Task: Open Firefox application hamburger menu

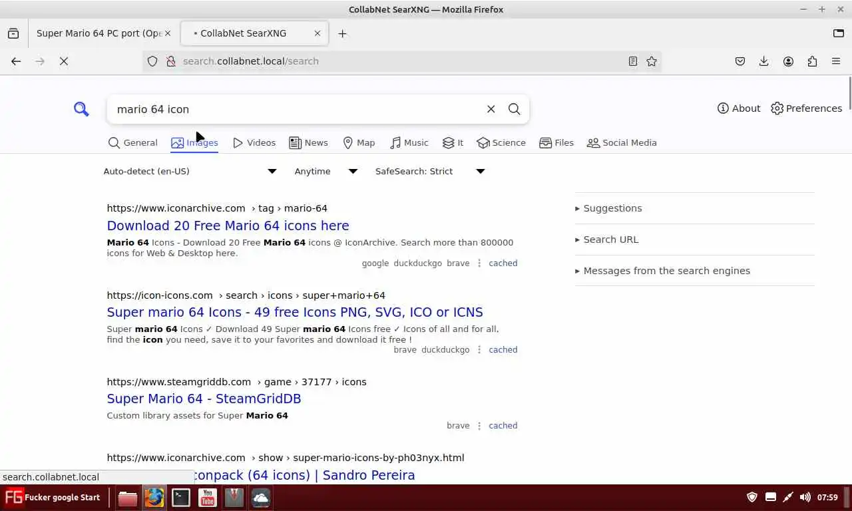Action: coord(836,61)
